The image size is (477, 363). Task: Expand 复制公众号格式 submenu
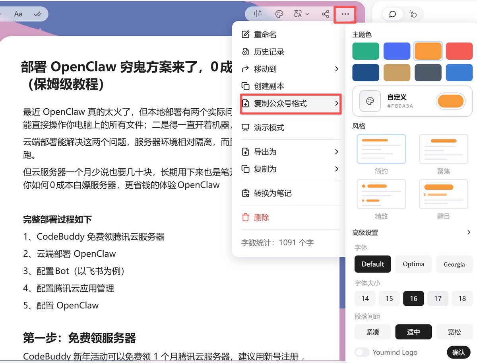coord(291,103)
